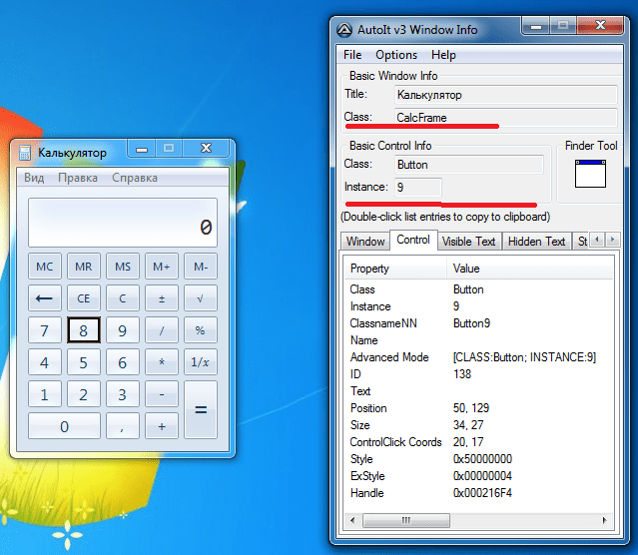Select the Position row value 50, 129
Image resolution: width=638 pixels, height=555 pixels.
point(471,408)
